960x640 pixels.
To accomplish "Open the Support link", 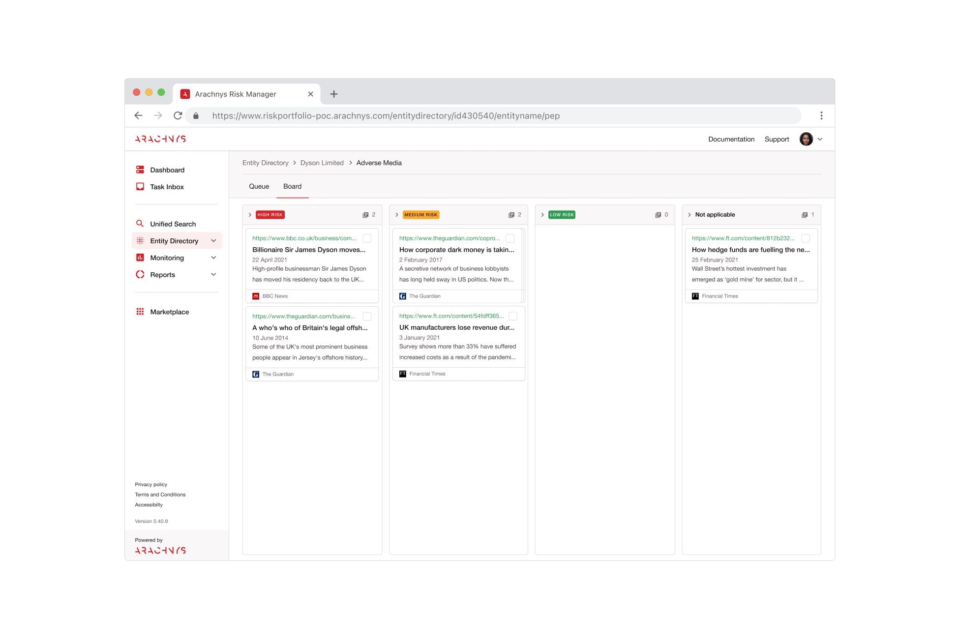I will (x=777, y=139).
